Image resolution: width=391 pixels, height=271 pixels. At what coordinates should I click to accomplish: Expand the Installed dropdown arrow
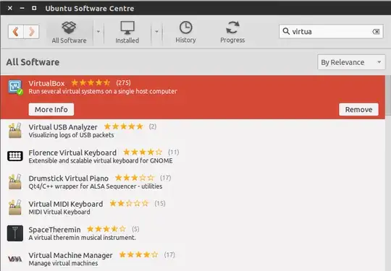coord(156,32)
